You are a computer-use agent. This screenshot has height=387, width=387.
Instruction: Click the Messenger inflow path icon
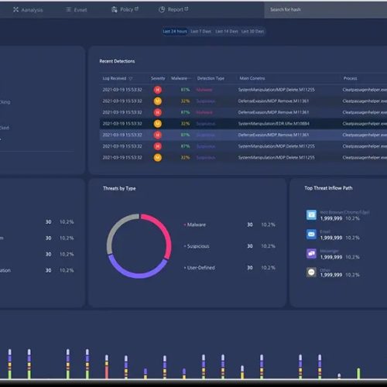[x=311, y=253]
